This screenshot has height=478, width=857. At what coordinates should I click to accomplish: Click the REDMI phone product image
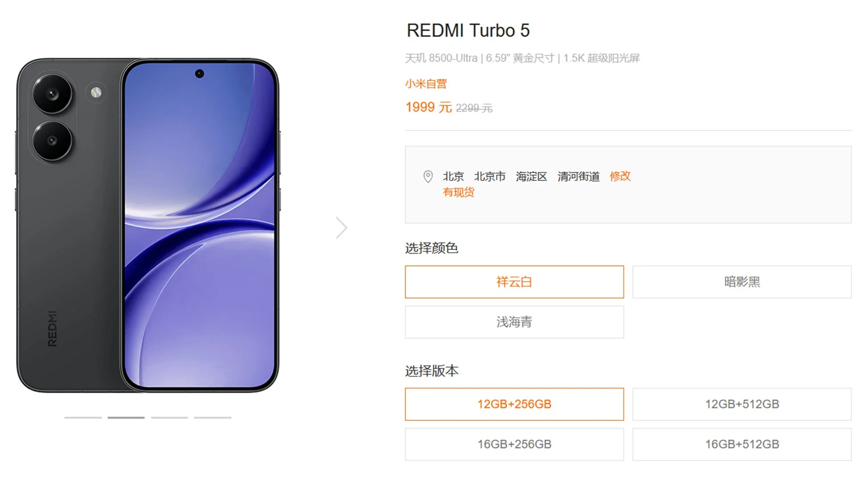[148, 225]
